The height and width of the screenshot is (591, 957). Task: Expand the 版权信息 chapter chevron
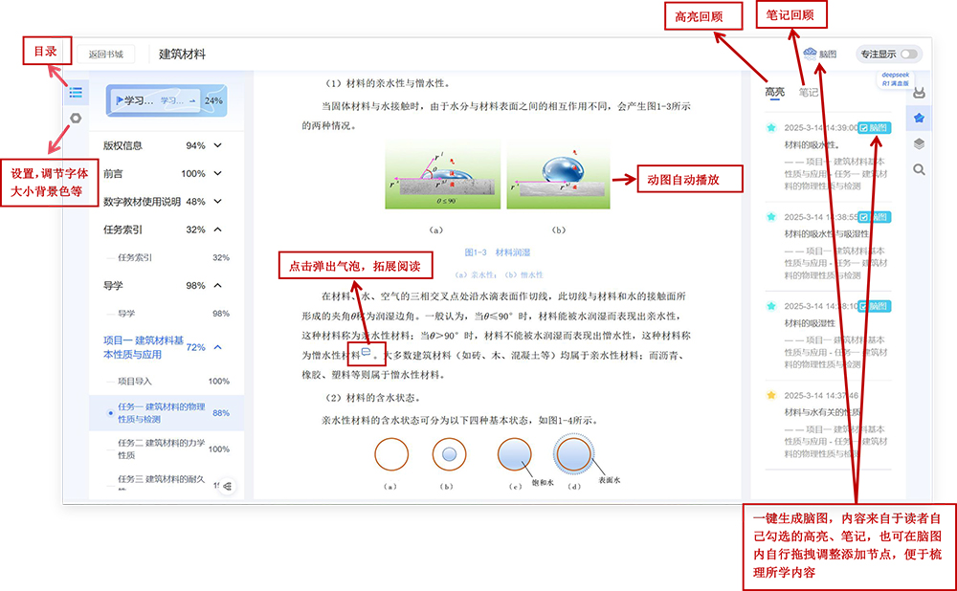pyautogui.click(x=218, y=145)
